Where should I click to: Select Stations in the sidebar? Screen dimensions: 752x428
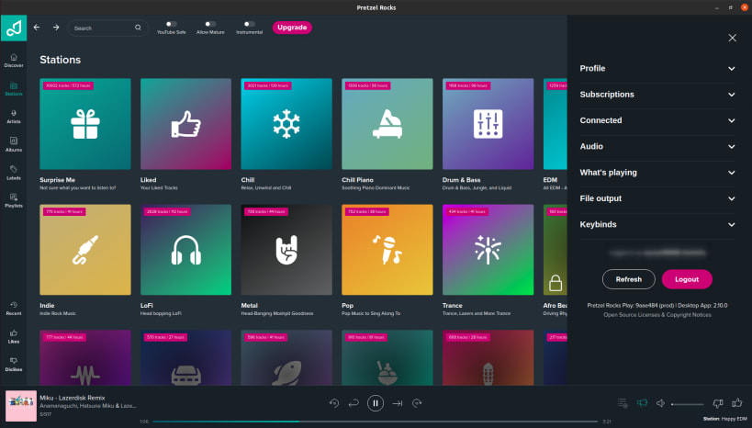[x=14, y=89]
